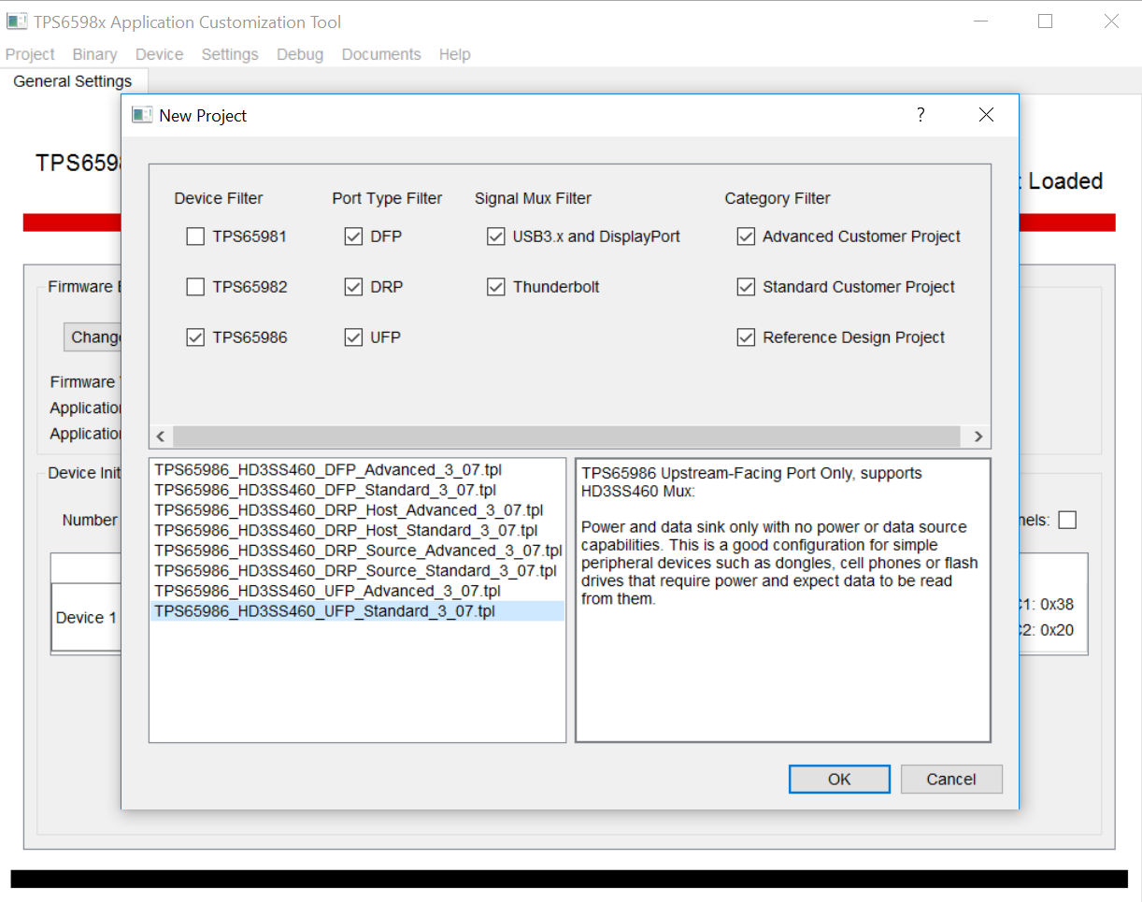Maximize the application window

1046,21
